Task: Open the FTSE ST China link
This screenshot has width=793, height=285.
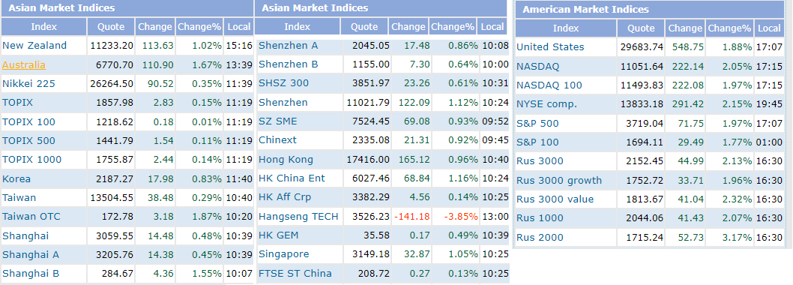Action: tap(295, 273)
